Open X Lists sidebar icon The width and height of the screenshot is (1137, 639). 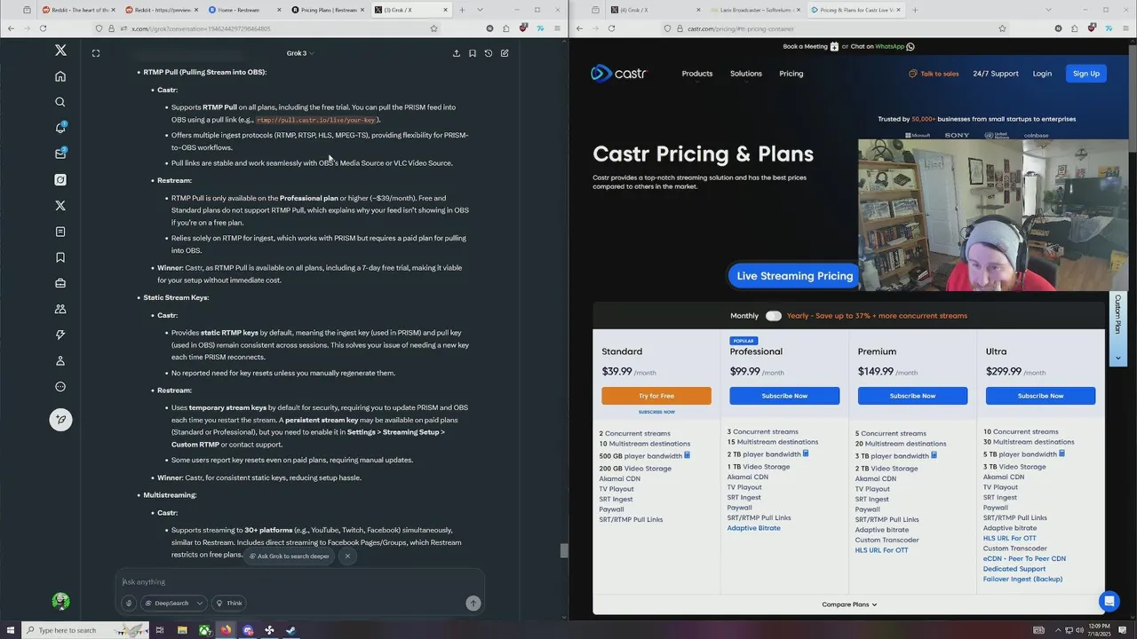[60, 232]
